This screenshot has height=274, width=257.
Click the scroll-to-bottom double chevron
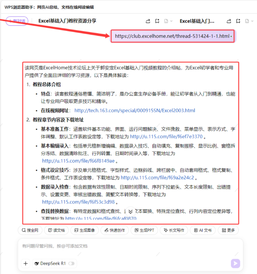click(130, 211)
